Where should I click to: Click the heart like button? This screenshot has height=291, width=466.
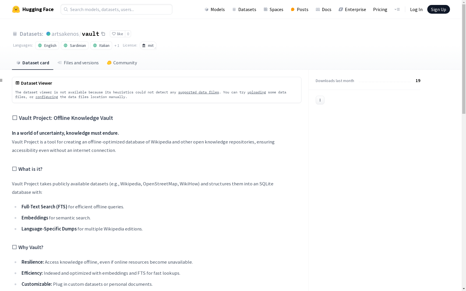click(x=117, y=34)
